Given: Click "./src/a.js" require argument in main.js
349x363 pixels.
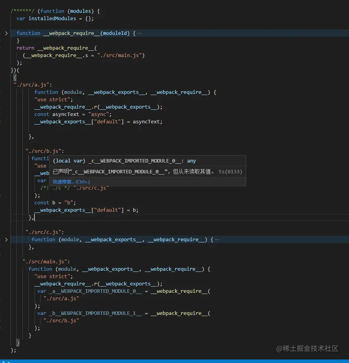Looking at the screenshot, I should coord(61,298).
